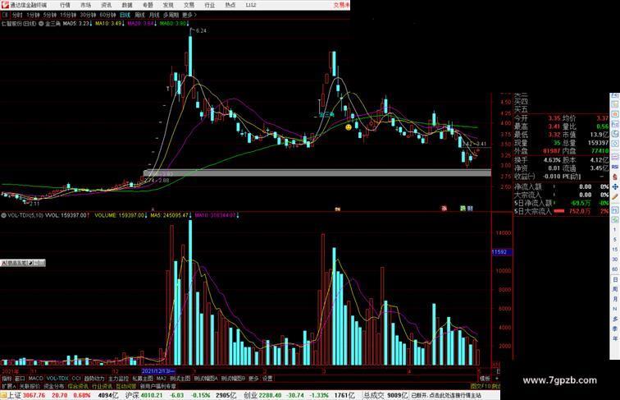The image size is (620, 400).
Task: Select the MA2 indicator tab
Action: click(162, 379)
